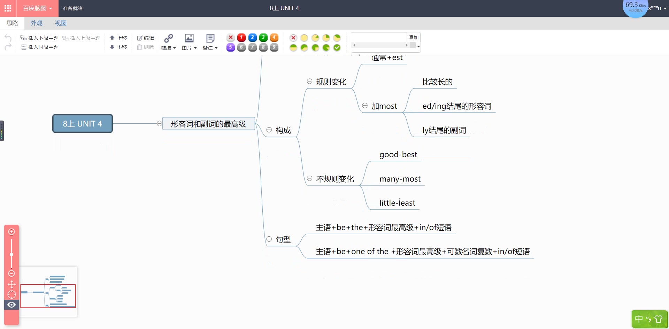Image resolution: width=669 pixels, height=329 pixels.
Task: Select the one of the sentence pattern node
Action: click(x=423, y=251)
